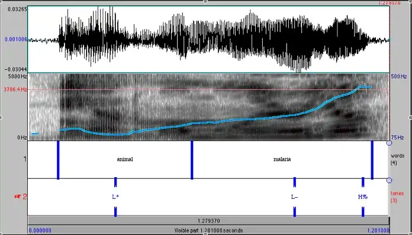
Task: Click the L* tone point label
Action: tap(115, 197)
